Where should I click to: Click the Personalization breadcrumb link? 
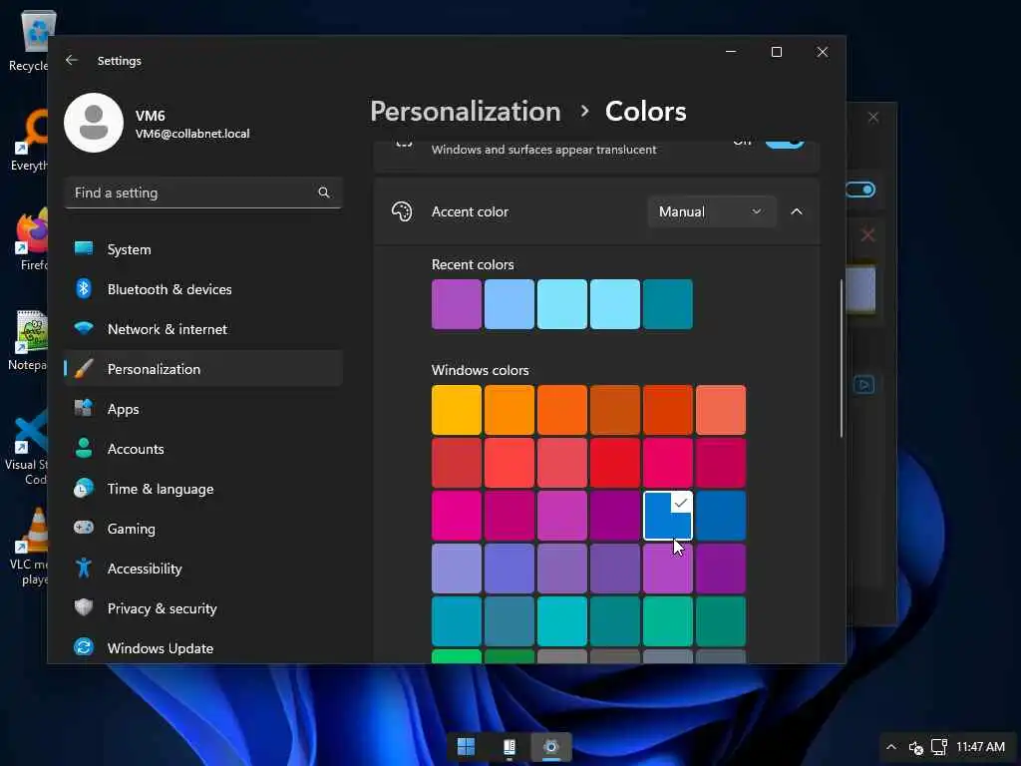pyautogui.click(x=466, y=112)
